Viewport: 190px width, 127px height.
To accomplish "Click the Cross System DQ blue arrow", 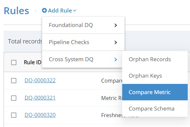I will coord(116,60).
